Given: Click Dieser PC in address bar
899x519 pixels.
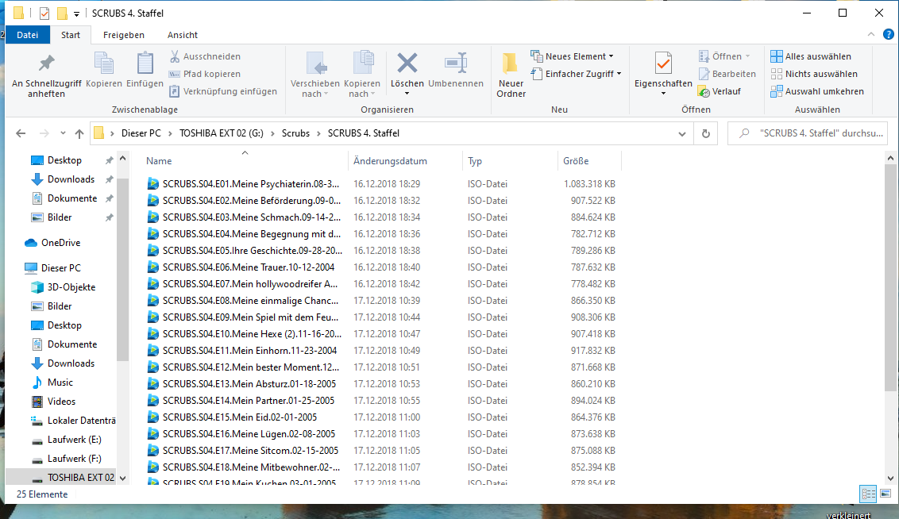Looking at the screenshot, I should (x=141, y=133).
